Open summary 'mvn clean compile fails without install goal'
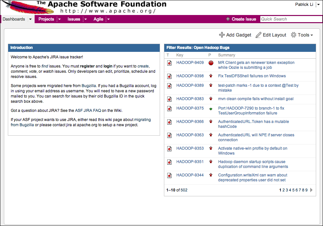The image size is (323, 226). [x=256, y=99]
